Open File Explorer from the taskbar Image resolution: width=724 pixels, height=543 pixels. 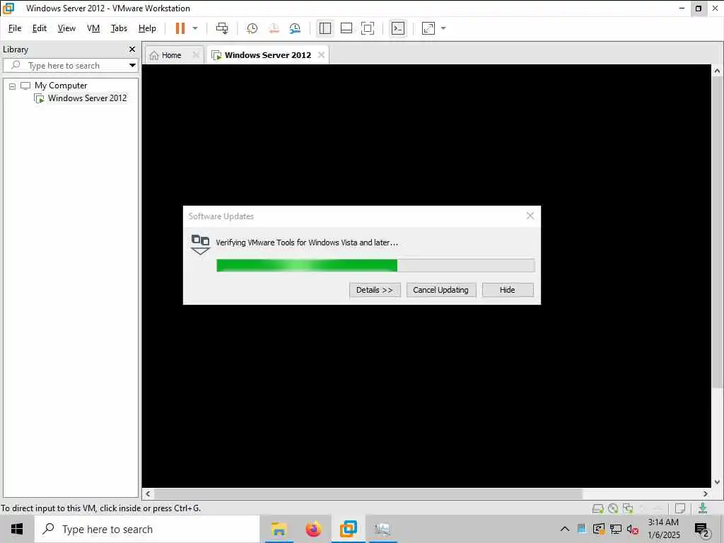click(279, 529)
